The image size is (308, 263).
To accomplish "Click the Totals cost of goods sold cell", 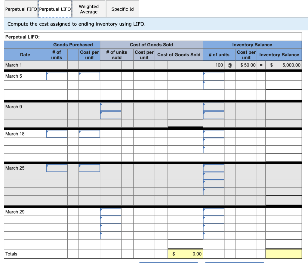I will 185,254.
